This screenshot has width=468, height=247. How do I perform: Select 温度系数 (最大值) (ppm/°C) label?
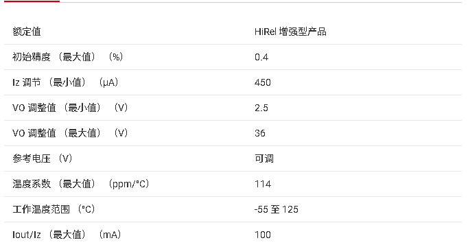[80, 183]
